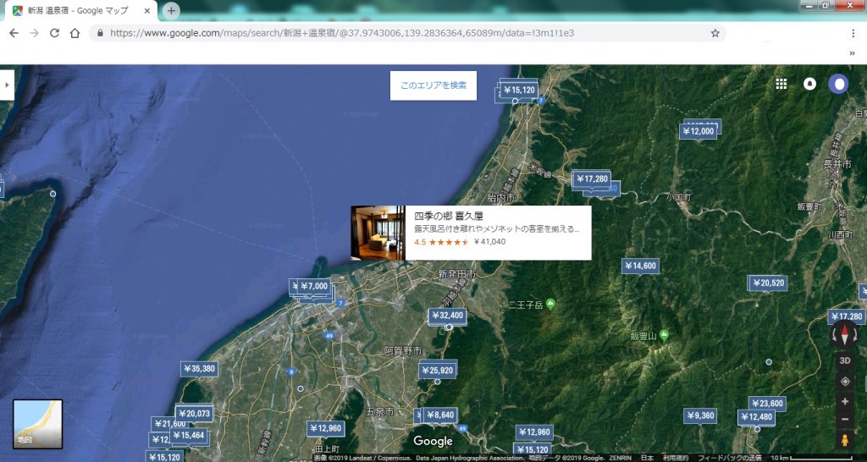Click the address bar URL field

tap(406, 33)
